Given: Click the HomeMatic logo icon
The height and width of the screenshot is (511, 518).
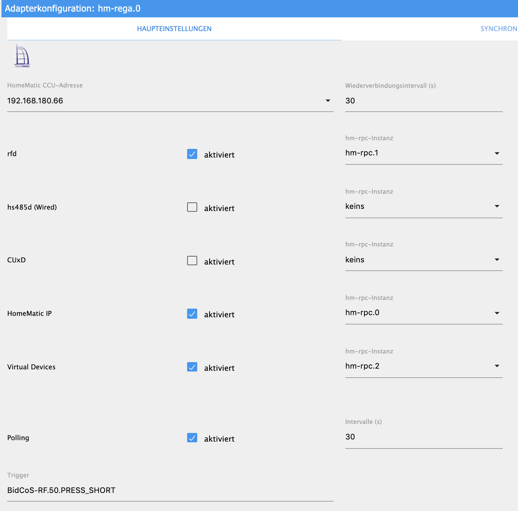Looking at the screenshot, I should 22,56.
